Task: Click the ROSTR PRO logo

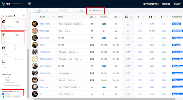Action: coord(6,4)
